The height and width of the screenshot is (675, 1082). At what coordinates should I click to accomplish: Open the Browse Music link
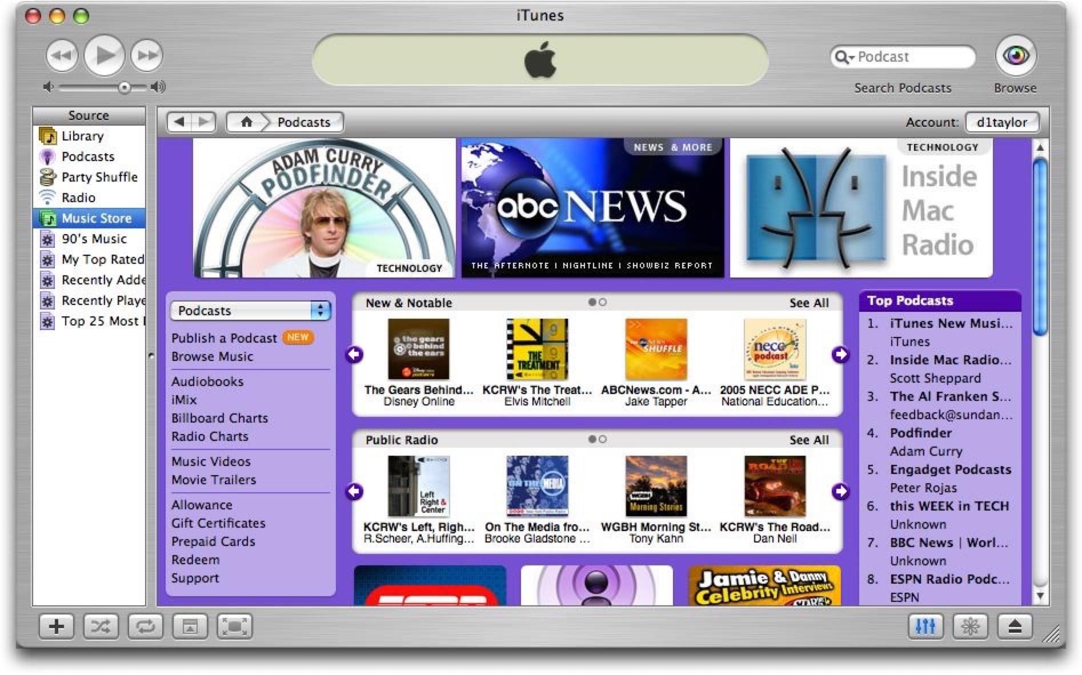pos(212,356)
